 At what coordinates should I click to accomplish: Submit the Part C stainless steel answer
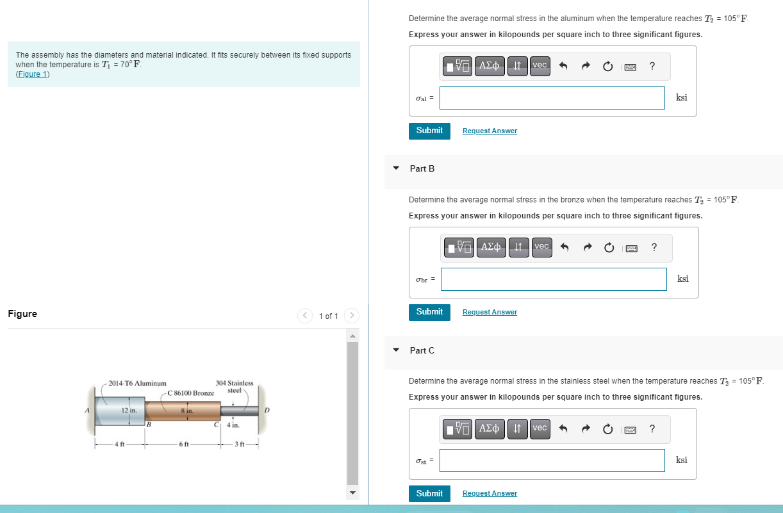429,493
